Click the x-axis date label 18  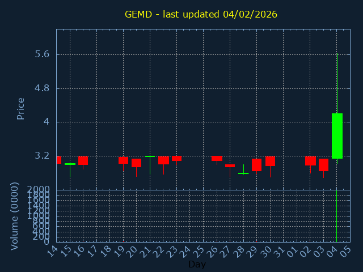click(x=105, y=251)
